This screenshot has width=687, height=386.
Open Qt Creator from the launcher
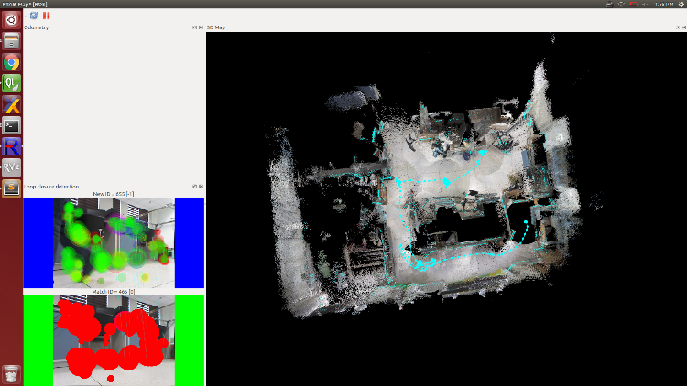[x=12, y=83]
